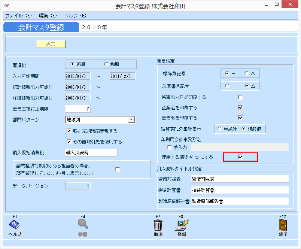
Task: Toggle the 取引先別残高管理する checkbox
Action: pyautogui.click(x=69, y=131)
